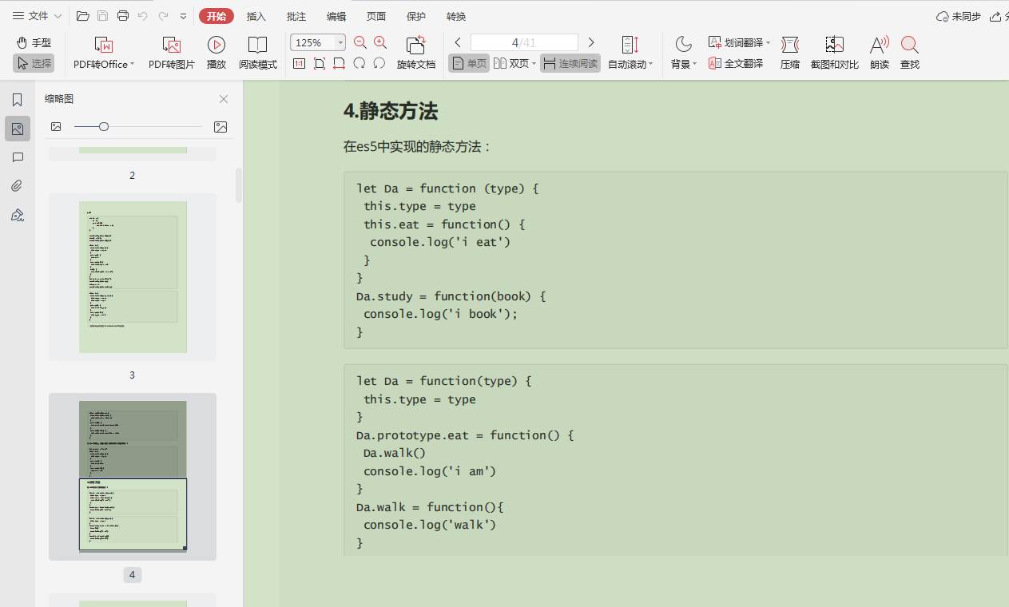
Task: Click page number input field
Action: pyautogui.click(x=524, y=42)
